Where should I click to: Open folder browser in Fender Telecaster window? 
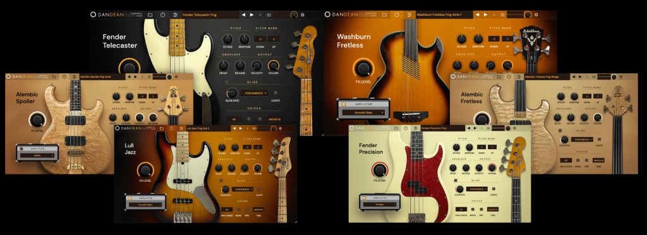[x=150, y=15]
